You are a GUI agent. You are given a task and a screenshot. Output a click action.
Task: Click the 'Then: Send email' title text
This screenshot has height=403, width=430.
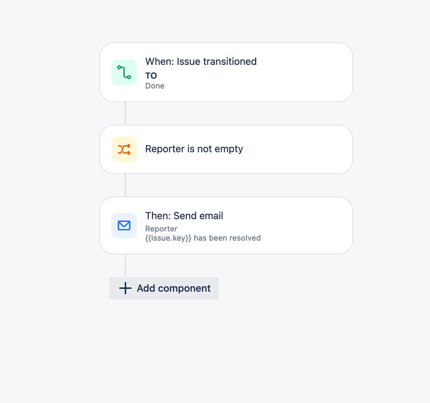click(x=184, y=215)
